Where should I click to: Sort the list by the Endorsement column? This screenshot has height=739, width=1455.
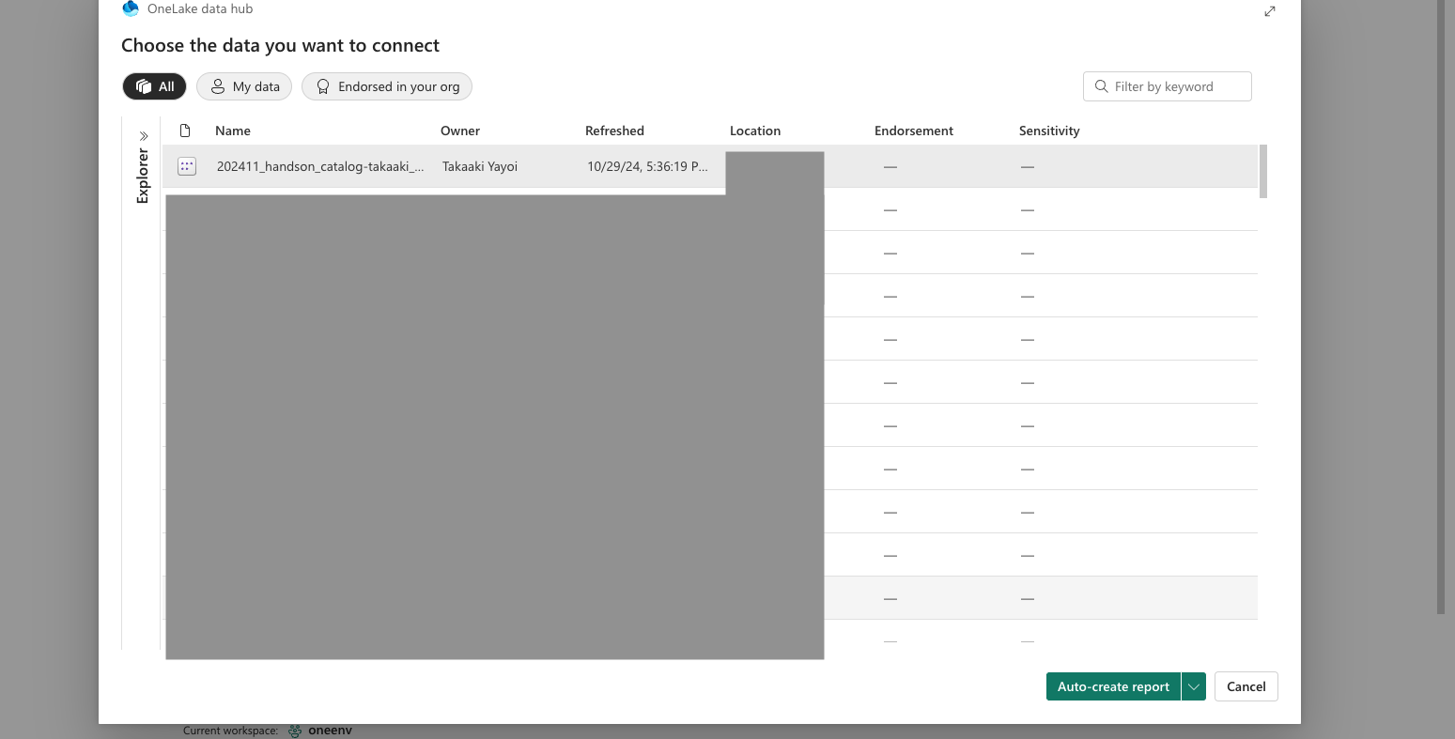[914, 131]
